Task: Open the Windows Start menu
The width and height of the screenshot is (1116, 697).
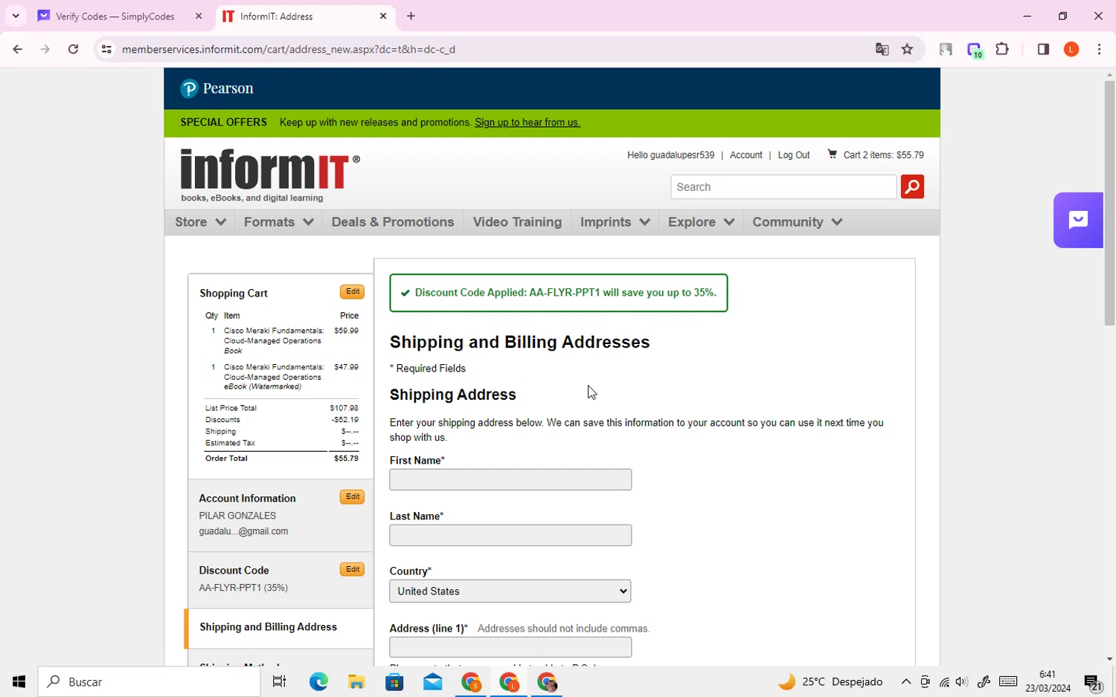Action: coord(19,681)
